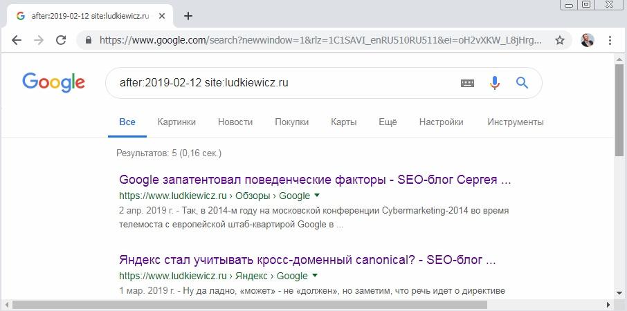Open the Chrome three-dot menu
This screenshot has height=311, width=627.
click(x=610, y=40)
